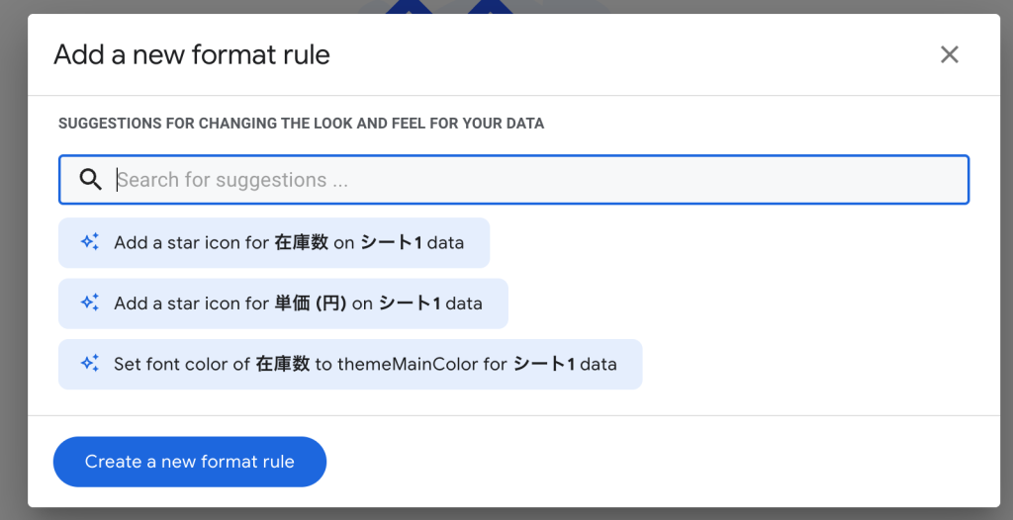The height and width of the screenshot is (520, 1013).
Task: Click bold 在庫数 in the first star suggestion
Action: point(301,243)
